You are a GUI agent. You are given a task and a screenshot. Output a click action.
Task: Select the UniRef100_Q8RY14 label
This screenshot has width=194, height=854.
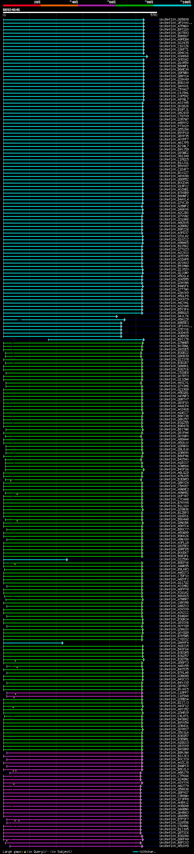174,76
